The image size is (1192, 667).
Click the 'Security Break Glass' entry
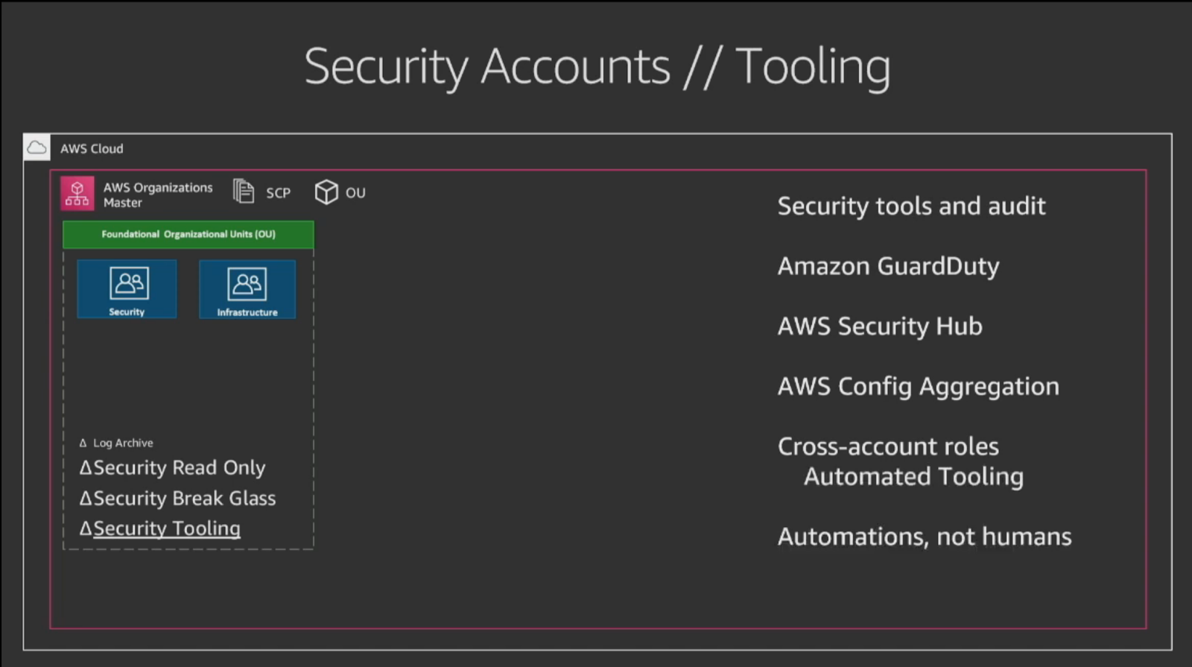[x=177, y=498]
